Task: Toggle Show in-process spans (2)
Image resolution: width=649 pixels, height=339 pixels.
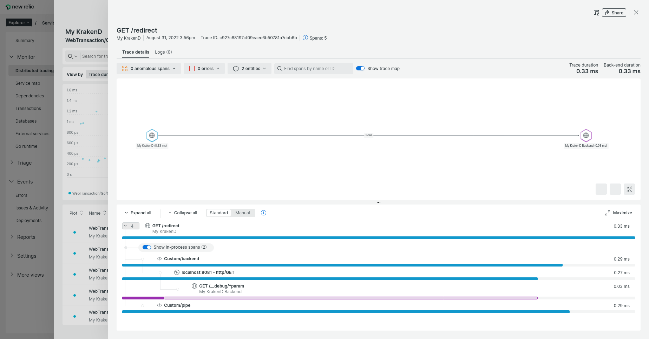Action: pyautogui.click(x=147, y=247)
